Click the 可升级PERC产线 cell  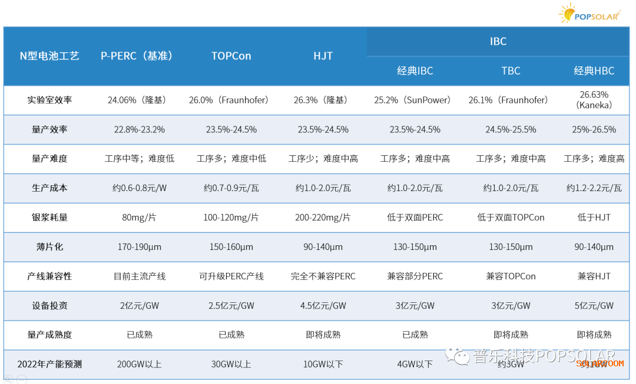point(231,276)
